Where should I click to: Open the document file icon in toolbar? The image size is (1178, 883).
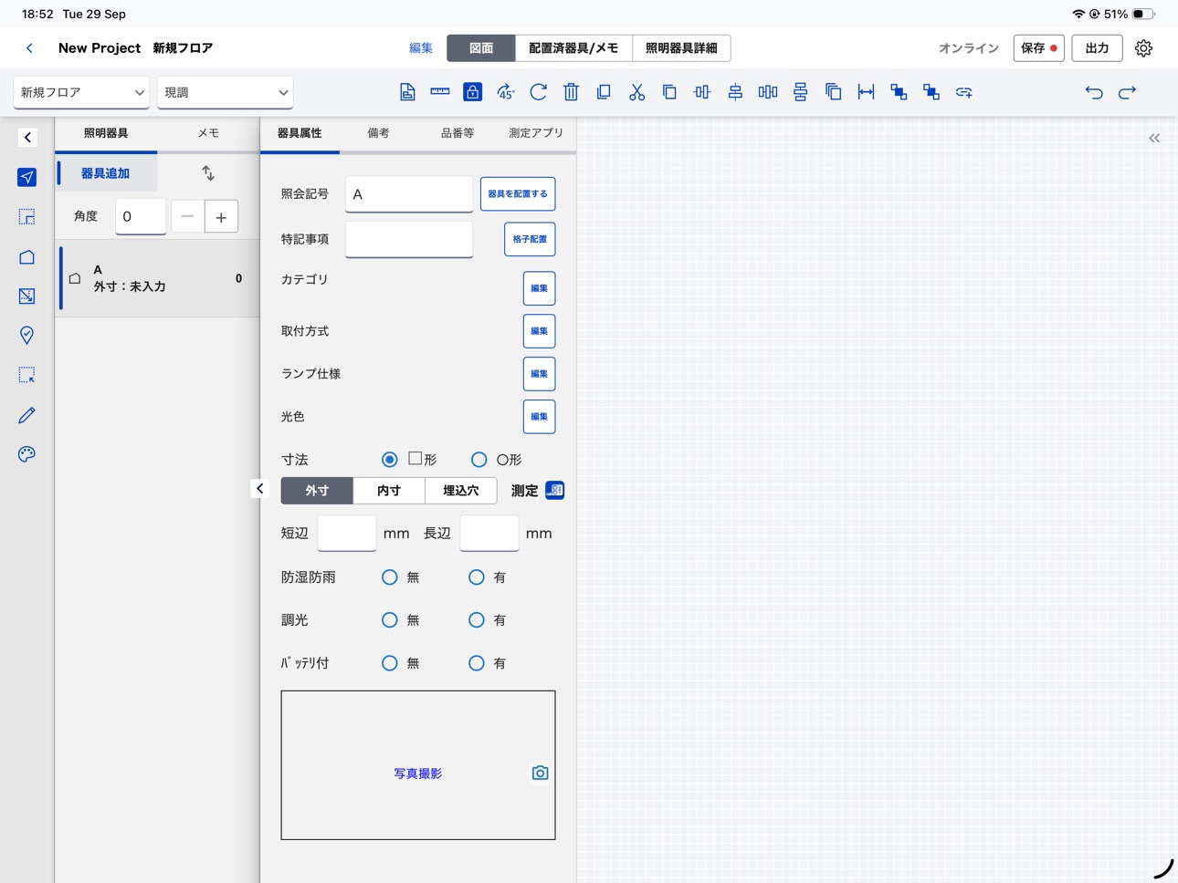pos(407,92)
